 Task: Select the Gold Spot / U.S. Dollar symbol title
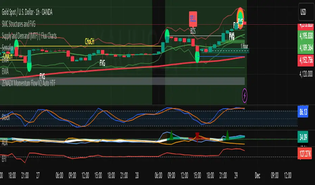tap(27, 12)
